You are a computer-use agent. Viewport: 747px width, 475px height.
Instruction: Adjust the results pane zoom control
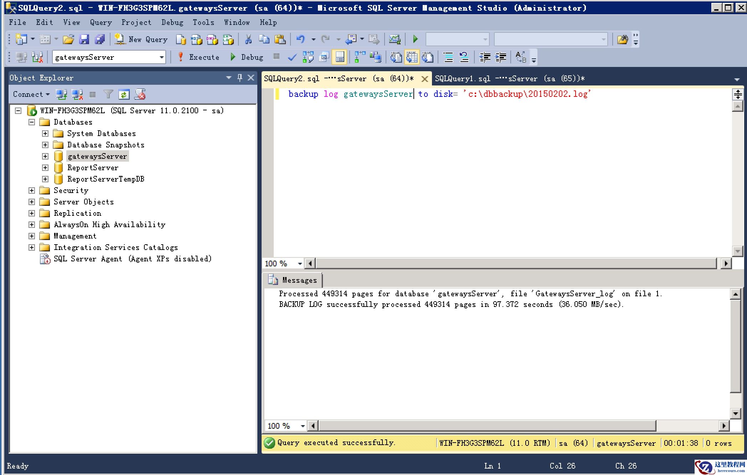pyautogui.click(x=285, y=426)
